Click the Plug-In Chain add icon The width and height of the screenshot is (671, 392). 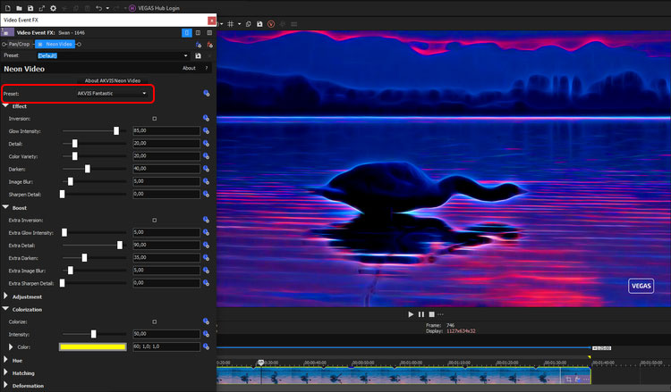(198, 45)
